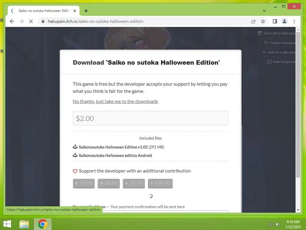The image size is (306, 230).
Task: Click the network tray icon
Action: [x=271, y=224]
